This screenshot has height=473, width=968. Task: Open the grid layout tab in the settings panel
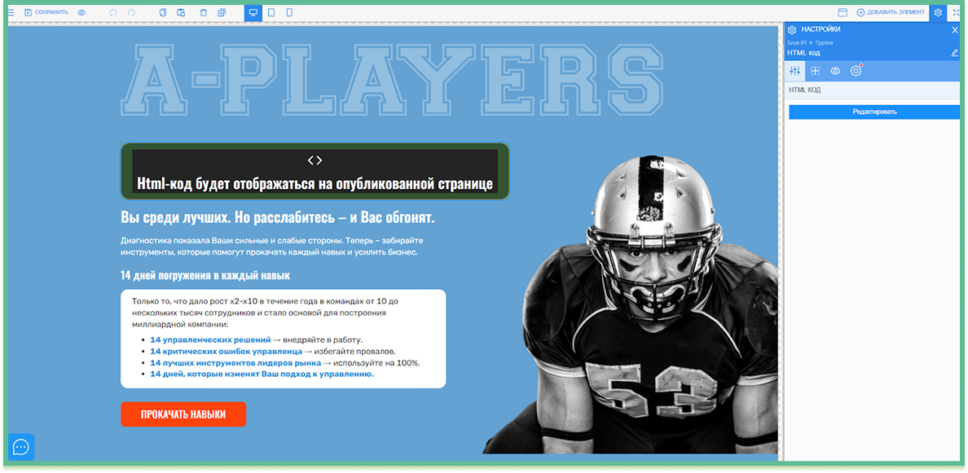click(x=815, y=71)
